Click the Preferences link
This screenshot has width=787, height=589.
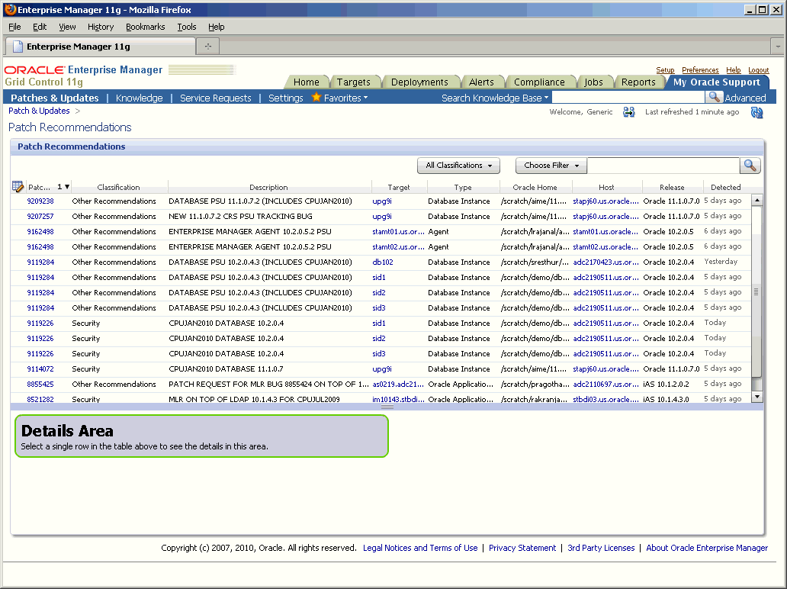tap(700, 70)
